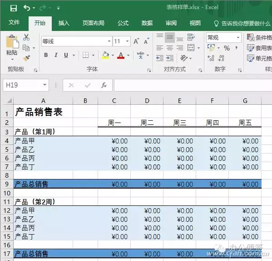
Task: Open the Font Color dropdown arrow
Action: point(129,55)
